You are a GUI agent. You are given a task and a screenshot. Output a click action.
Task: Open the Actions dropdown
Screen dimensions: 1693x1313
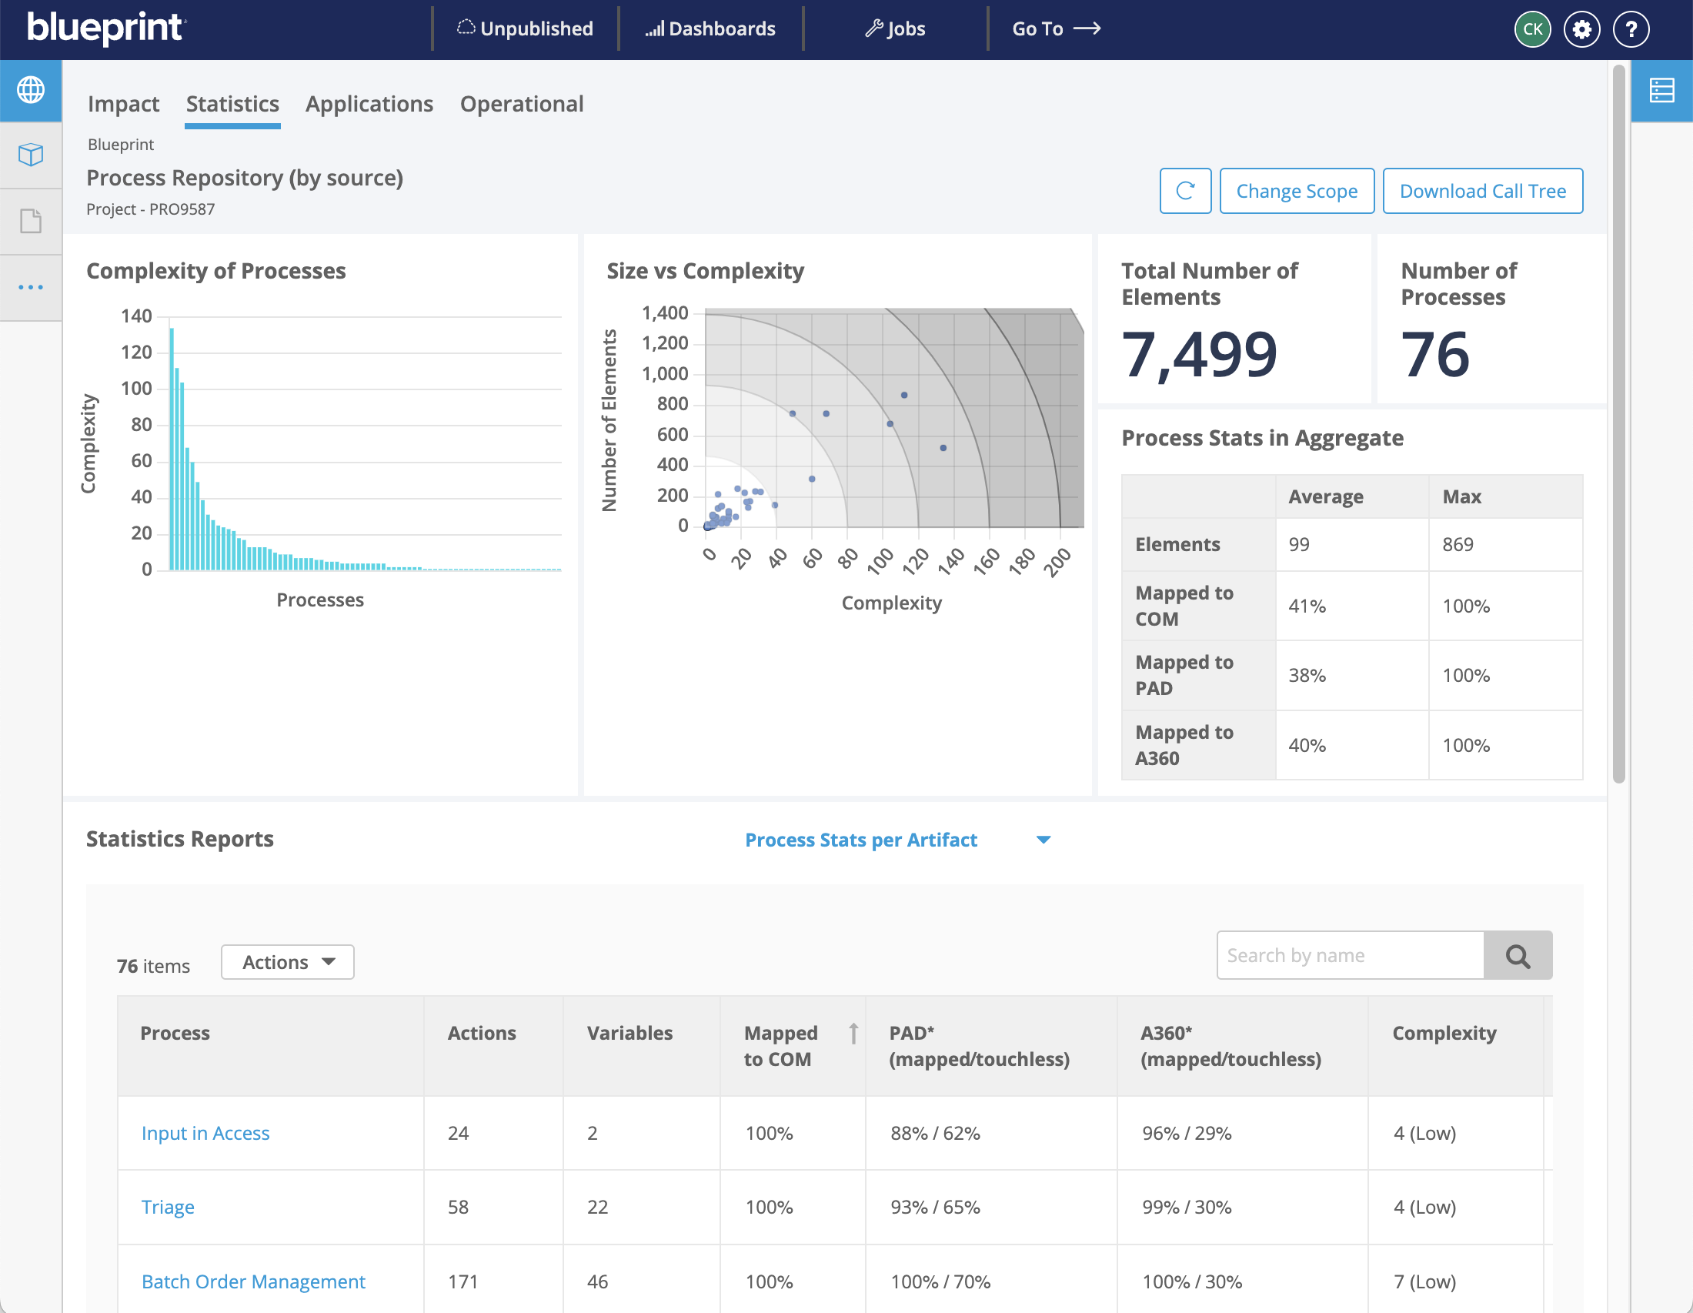[288, 962]
